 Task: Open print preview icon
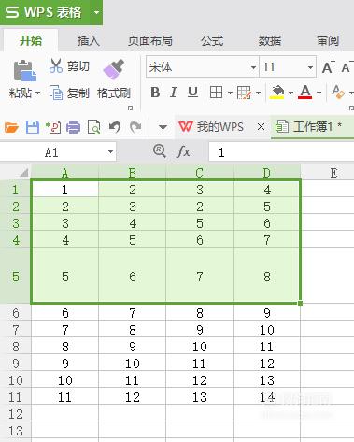tap(93, 127)
